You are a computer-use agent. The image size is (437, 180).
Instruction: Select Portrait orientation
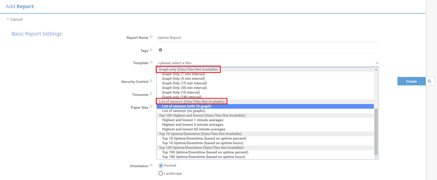(161, 166)
